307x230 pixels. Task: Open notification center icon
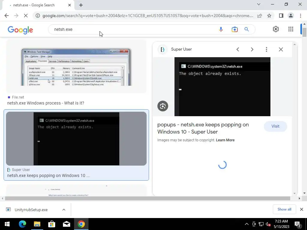tap(298, 224)
